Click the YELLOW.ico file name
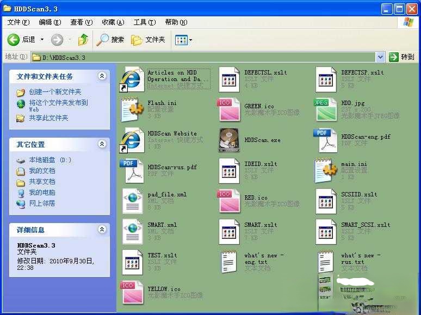Image resolution: width=421 pixels, height=315 pixels. (x=164, y=289)
